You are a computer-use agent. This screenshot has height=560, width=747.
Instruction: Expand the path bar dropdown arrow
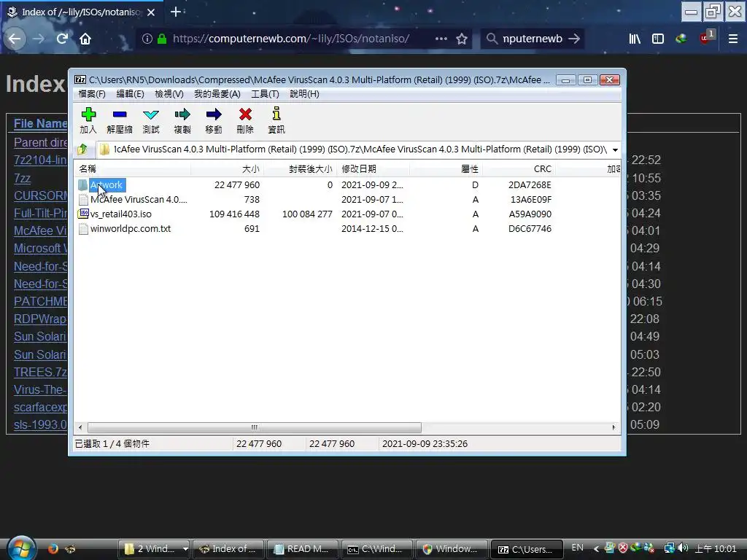(615, 149)
